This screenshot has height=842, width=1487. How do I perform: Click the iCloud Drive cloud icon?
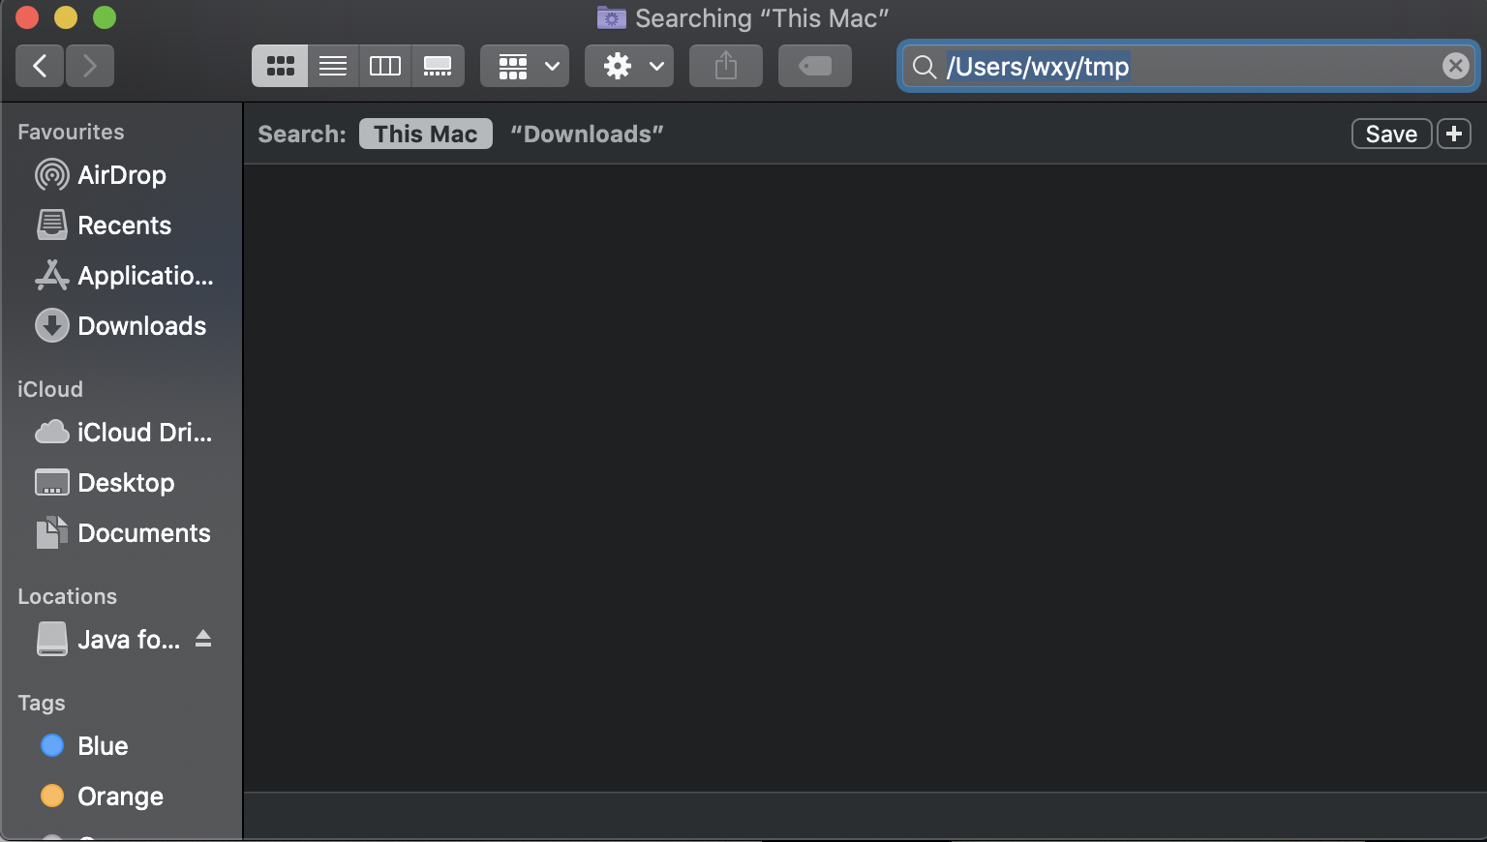tap(51, 432)
